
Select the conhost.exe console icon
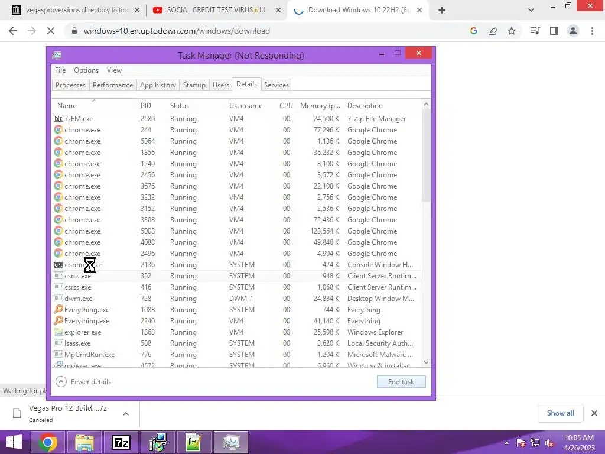[x=58, y=265]
